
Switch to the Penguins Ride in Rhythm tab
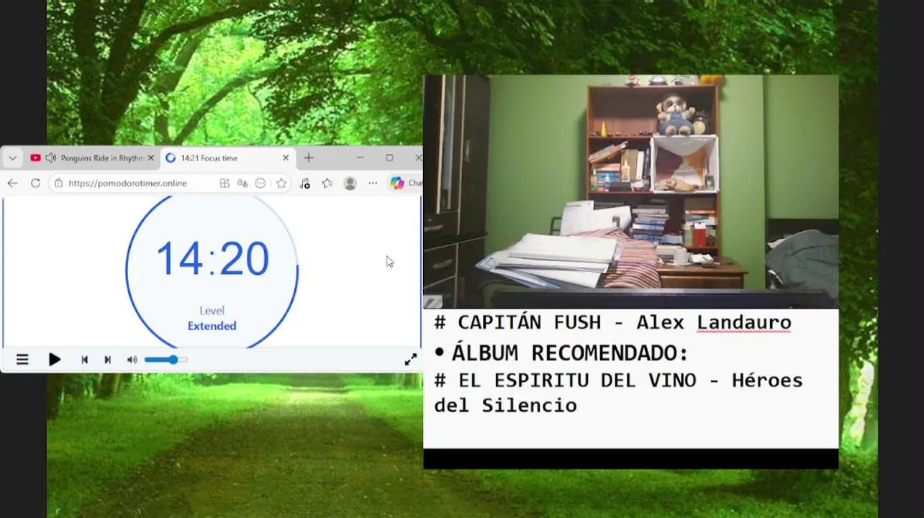101,158
